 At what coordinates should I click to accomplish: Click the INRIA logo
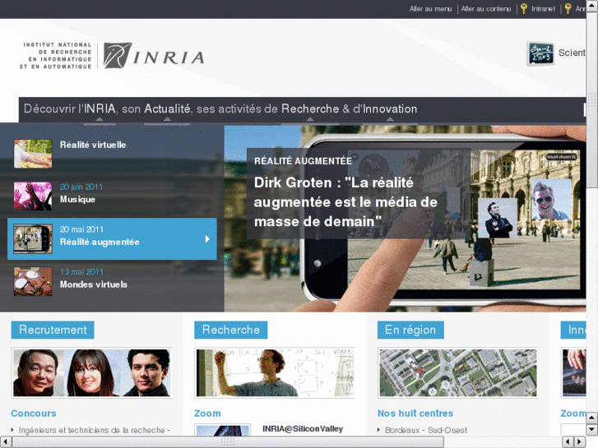pos(154,56)
